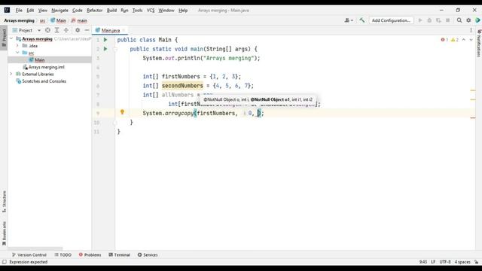Collapse the Arrays merging project root

(x=11, y=38)
